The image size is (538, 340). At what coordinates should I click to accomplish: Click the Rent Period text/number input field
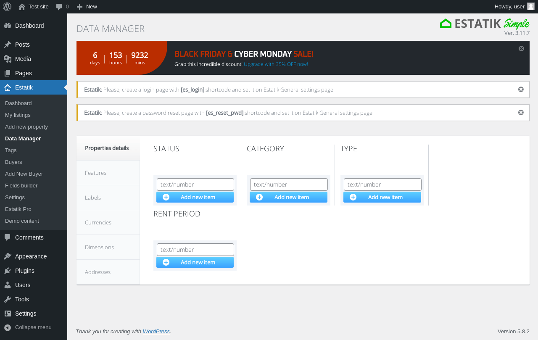click(x=195, y=250)
